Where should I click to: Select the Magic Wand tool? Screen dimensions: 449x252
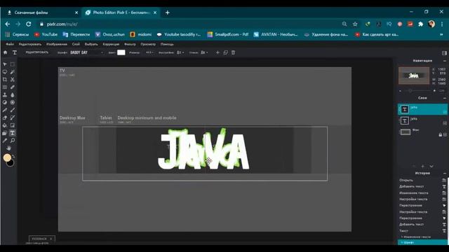(13, 72)
